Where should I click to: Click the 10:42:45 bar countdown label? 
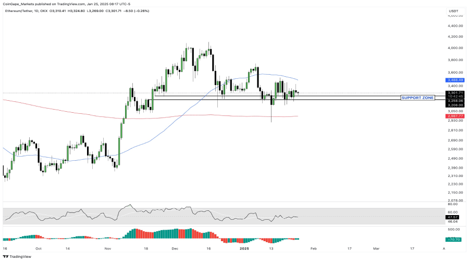pos(454,97)
